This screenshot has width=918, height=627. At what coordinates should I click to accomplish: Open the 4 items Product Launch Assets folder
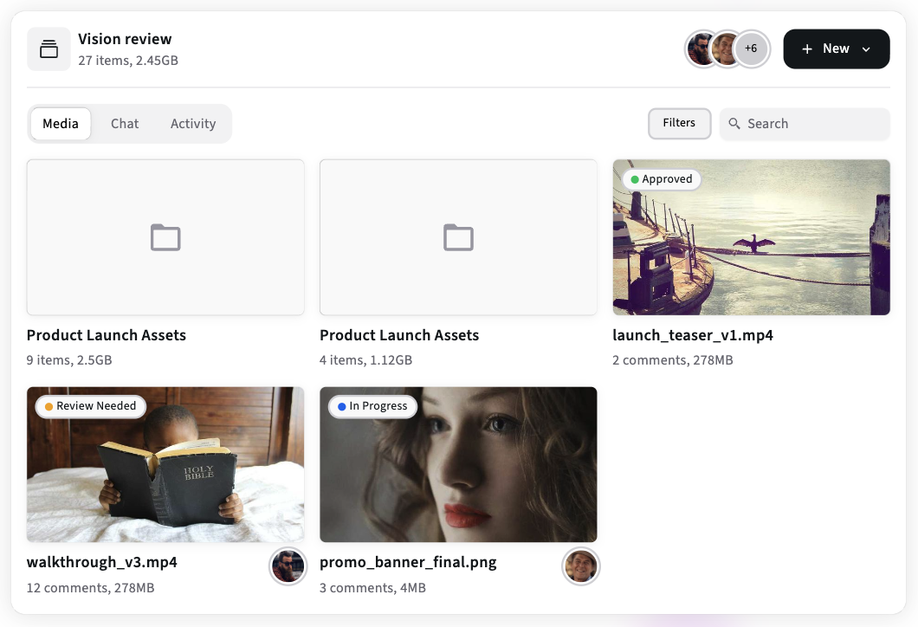tap(458, 237)
